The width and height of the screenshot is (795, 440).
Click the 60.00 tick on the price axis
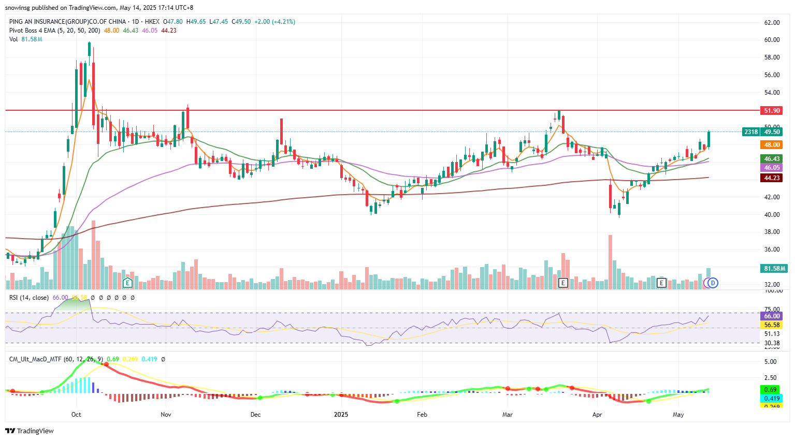tap(772, 40)
